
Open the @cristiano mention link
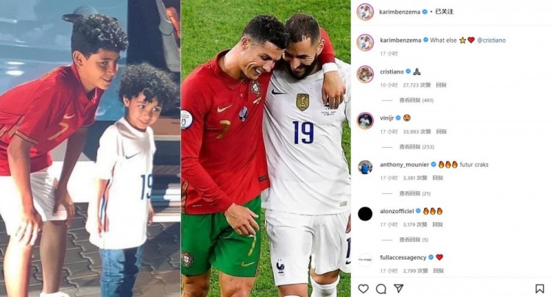click(x=492, y=40)
